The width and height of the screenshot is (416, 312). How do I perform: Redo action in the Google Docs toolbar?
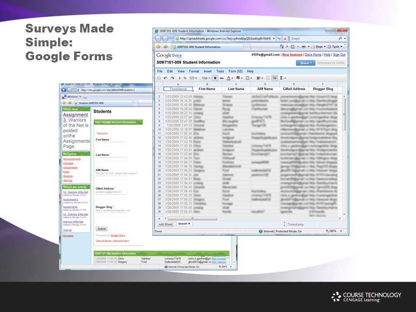pos(172,78)
